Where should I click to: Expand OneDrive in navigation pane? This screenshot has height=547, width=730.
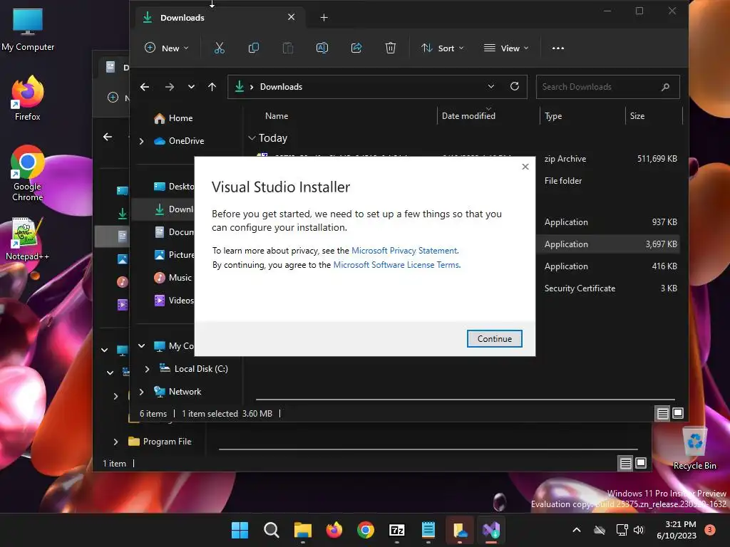[142, 141]
